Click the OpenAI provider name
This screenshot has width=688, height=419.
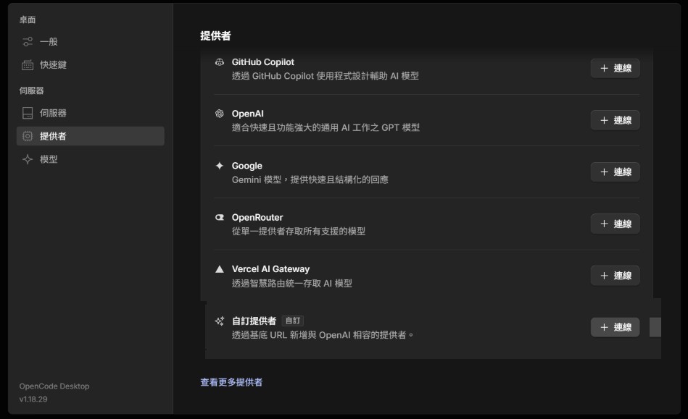tap(247, 114)
